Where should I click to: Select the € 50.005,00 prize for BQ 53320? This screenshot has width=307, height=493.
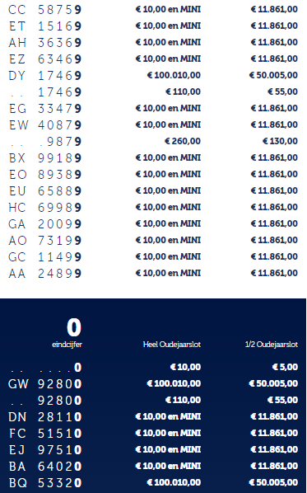[273, 482]
